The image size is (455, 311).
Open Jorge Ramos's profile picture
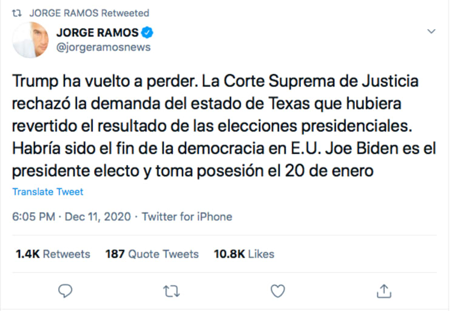point(30,40)
